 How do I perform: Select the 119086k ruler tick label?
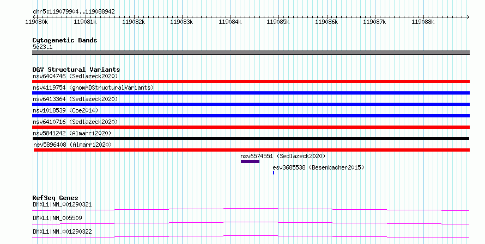(326, 22)
